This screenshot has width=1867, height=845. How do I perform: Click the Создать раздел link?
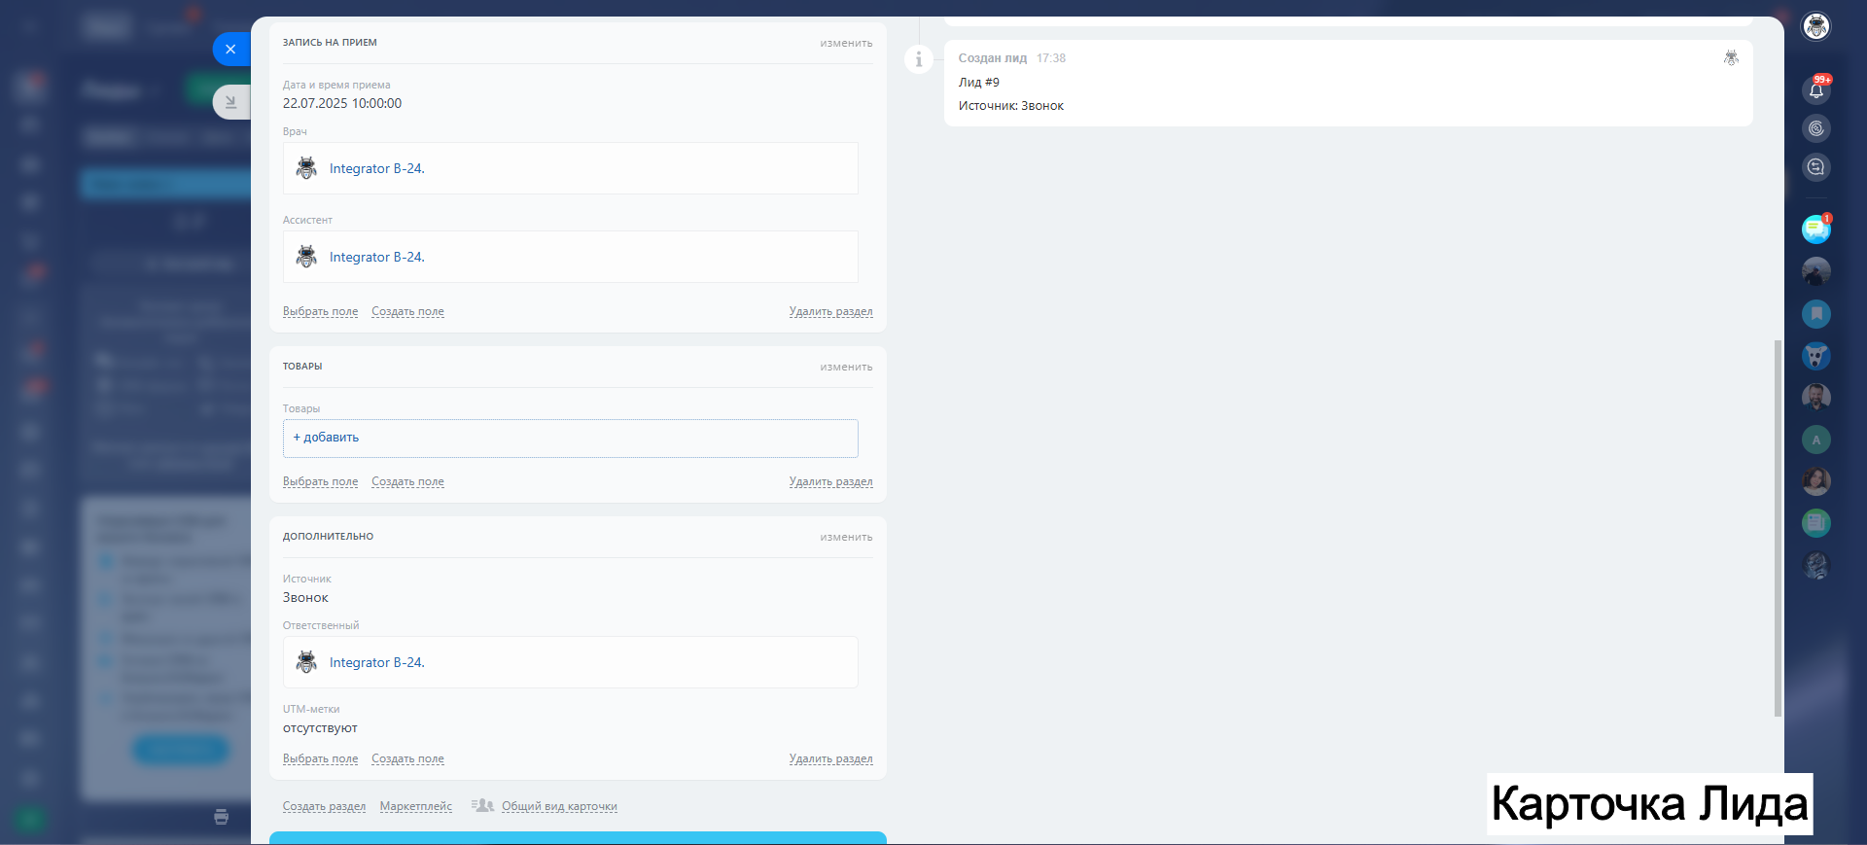pyautogui.click(x=324, y=806)
